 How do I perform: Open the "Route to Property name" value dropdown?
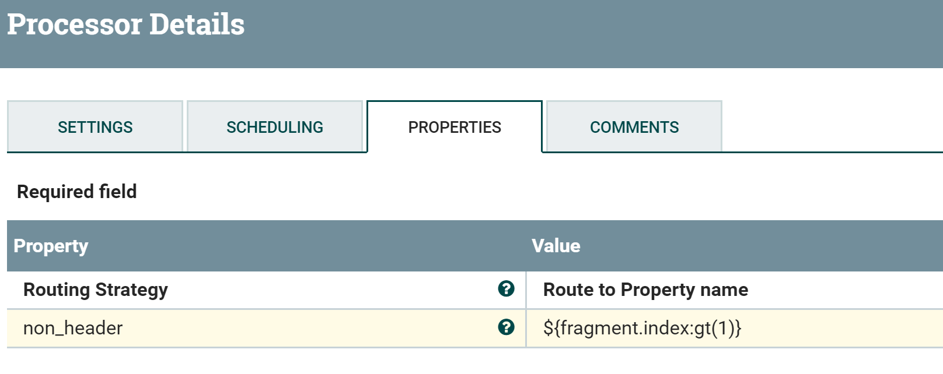(645, 290)
